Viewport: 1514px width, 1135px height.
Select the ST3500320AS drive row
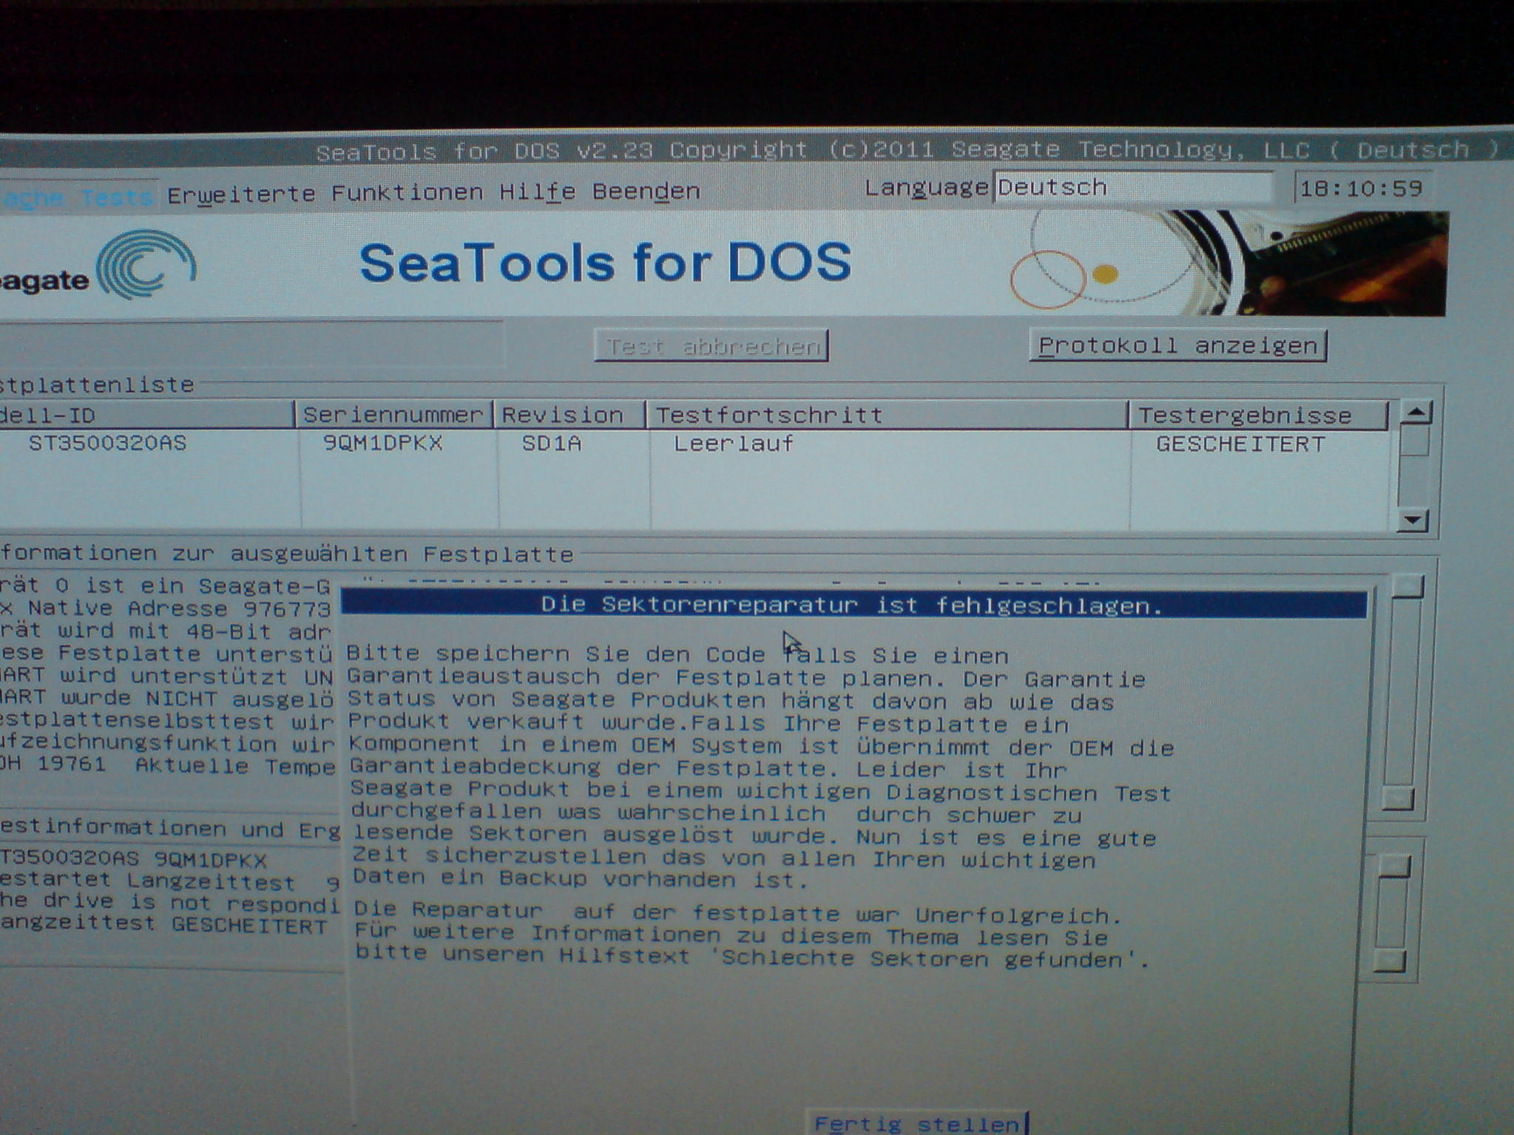[x=108, y=444]
